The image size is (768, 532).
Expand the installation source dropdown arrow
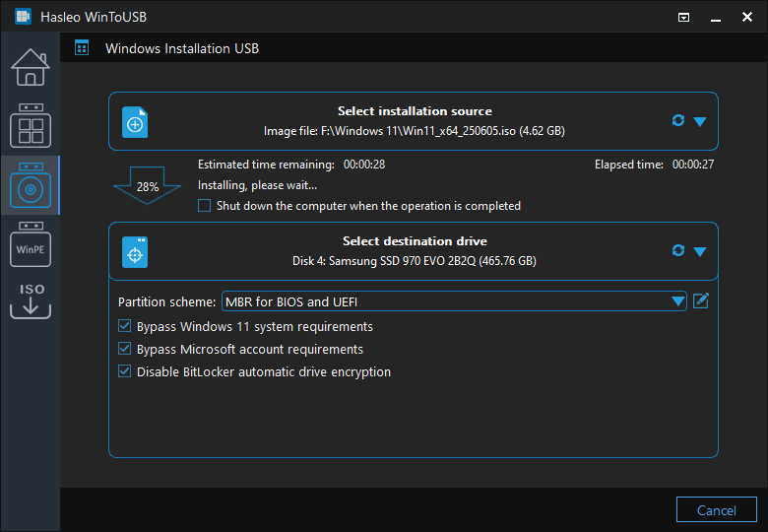click(x=700, y=121)
